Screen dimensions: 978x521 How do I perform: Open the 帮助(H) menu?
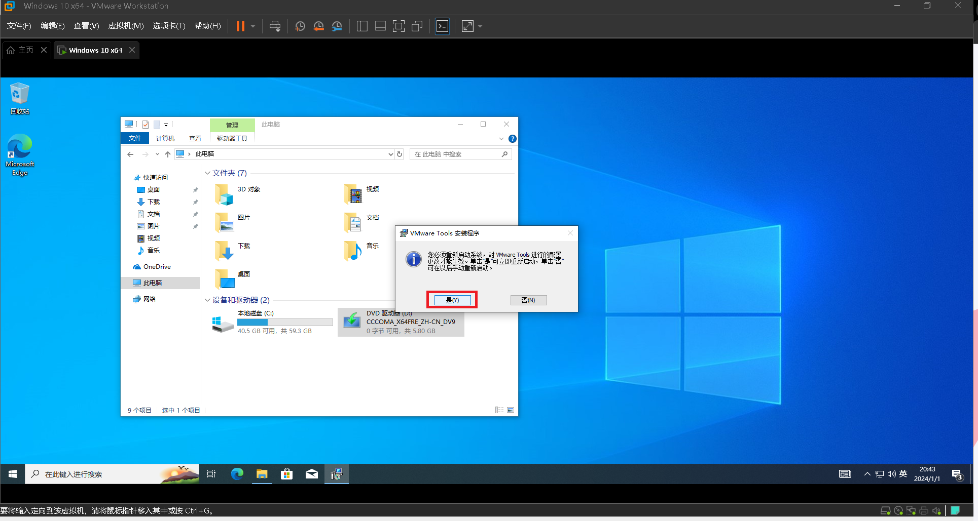click(208, 26)
